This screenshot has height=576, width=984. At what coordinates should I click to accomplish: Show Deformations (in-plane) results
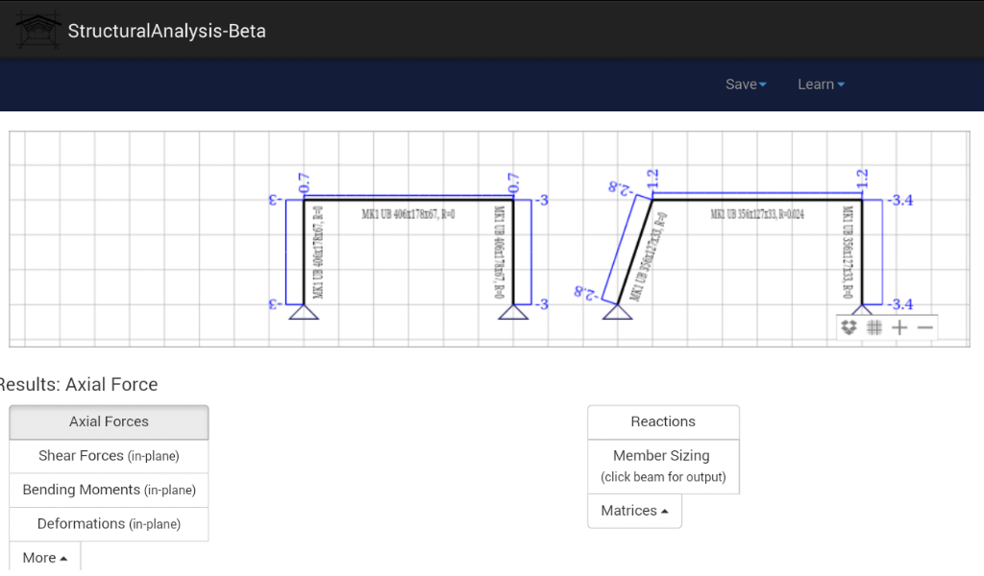coord(109,523)
